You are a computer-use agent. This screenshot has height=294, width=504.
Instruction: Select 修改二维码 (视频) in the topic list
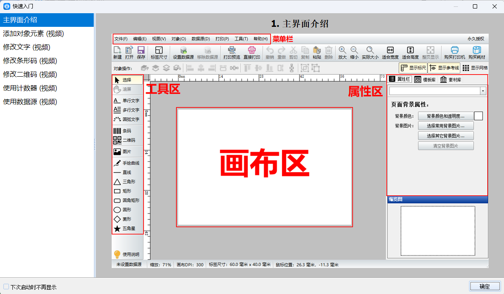click(30, 75)
